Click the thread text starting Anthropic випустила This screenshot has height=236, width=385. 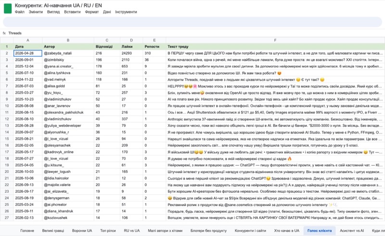click(x=275, y=119)
